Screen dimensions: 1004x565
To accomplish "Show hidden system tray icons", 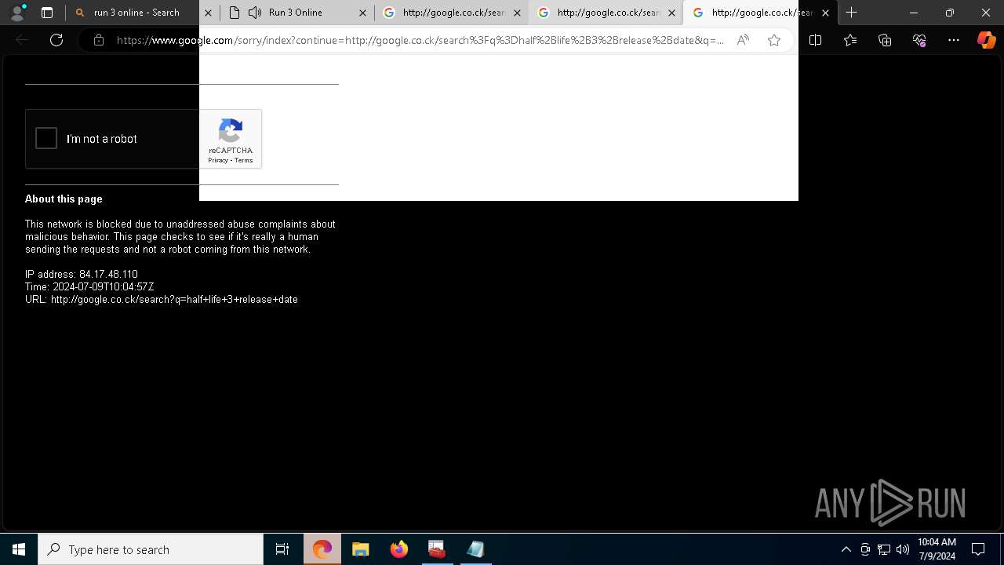I will 846,549.
